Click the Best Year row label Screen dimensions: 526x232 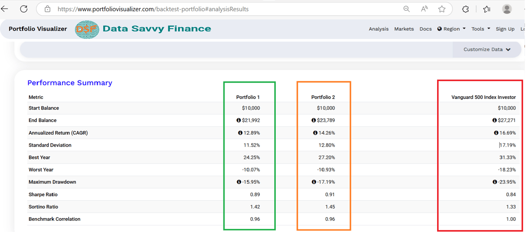click(39, 157)
